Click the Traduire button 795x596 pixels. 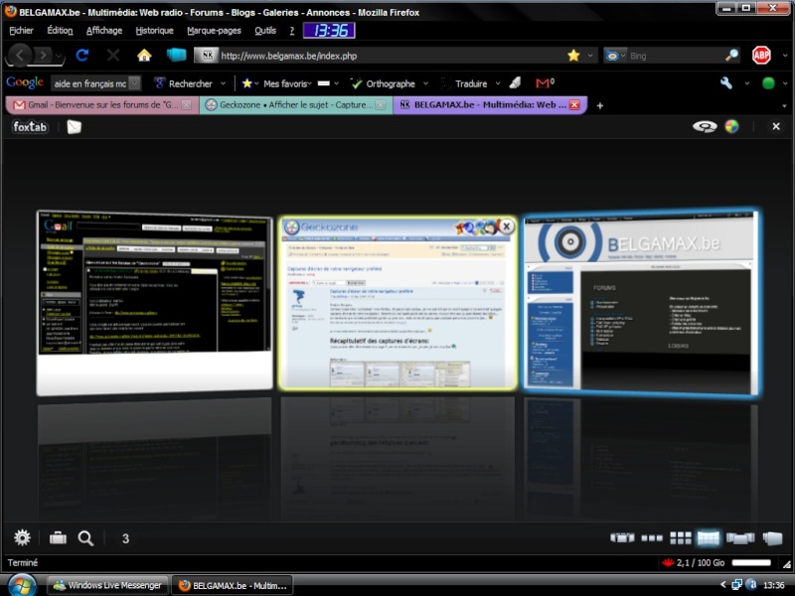coord(464,83)
